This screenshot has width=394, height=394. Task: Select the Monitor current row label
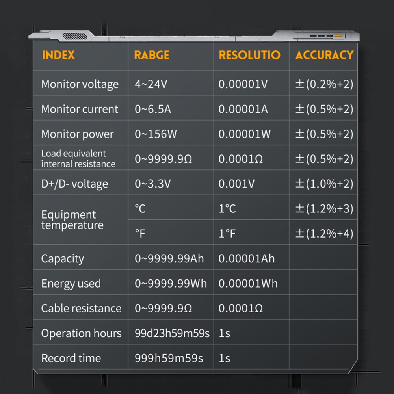pos(80,109)
